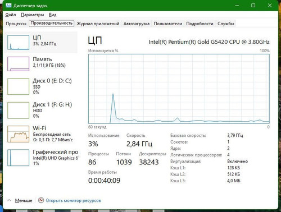Open the Журнал приложений tab
Image resolution: width=281 pixels, height=212 pixels.
coord(98,24)
